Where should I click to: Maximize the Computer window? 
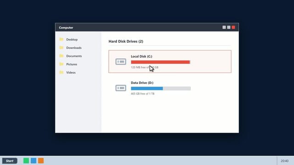tap(229, 27)
